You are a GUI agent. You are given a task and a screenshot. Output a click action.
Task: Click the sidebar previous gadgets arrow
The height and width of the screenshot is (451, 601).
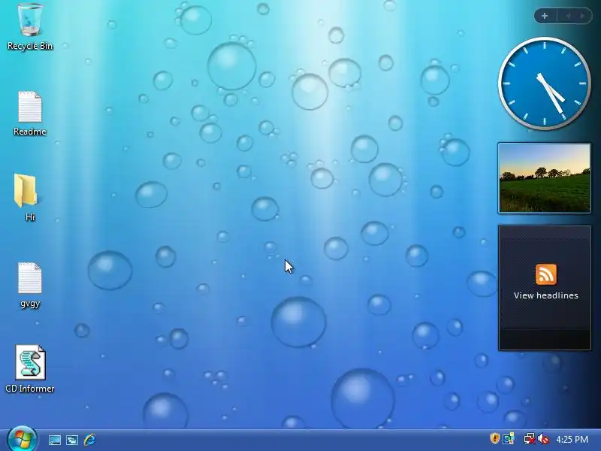569,16
